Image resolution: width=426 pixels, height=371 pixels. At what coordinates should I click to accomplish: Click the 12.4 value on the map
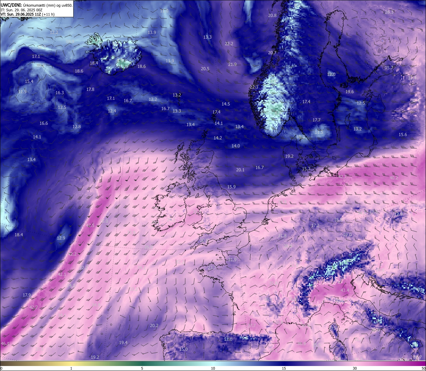click(x=112, y=111)
